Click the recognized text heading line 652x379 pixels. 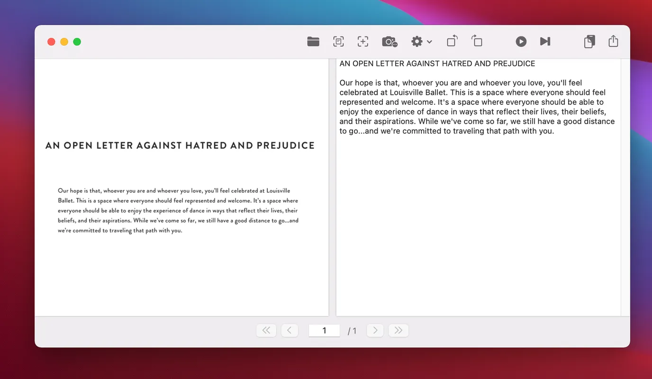click(437, 63)
